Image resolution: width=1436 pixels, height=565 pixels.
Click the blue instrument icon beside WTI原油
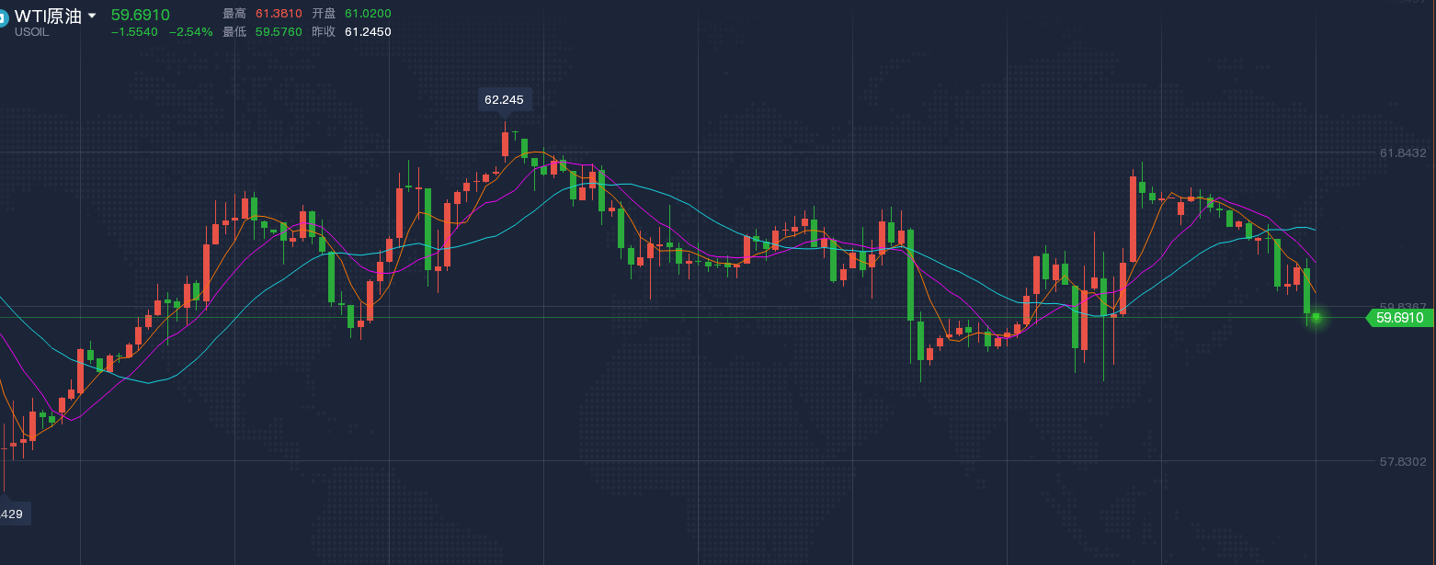[x=3, y=18]
